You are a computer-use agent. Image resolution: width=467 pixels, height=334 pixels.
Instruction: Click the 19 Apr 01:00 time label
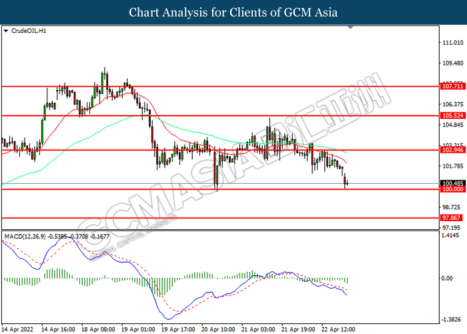point(138,329)
